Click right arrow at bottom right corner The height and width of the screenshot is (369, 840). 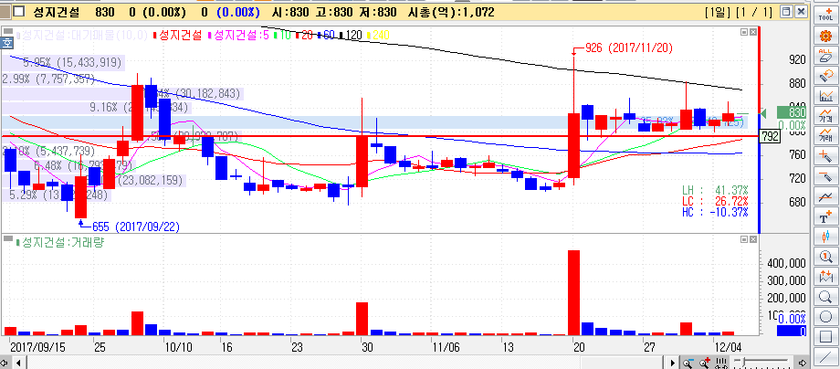pyautogui.click(x=803, y=364)
